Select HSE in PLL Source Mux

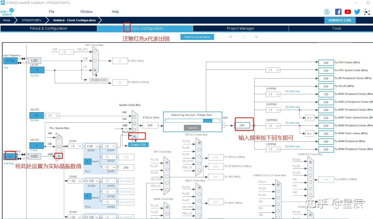tap(59, 156)
